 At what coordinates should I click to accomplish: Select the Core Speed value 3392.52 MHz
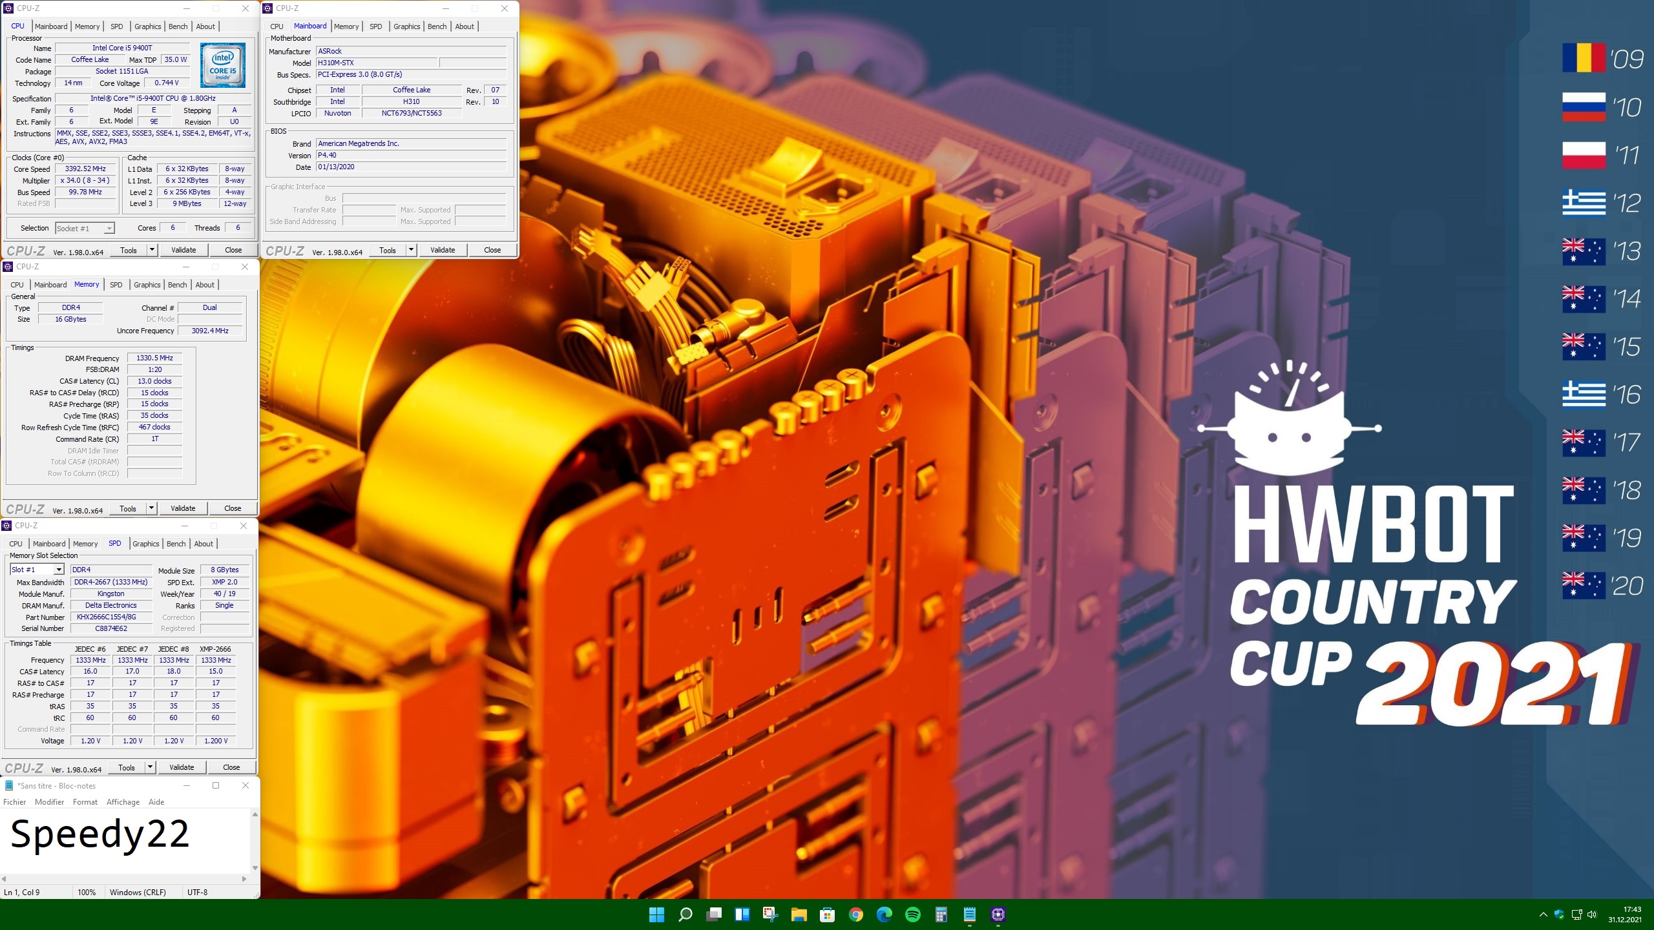pos(85,169)
